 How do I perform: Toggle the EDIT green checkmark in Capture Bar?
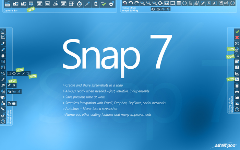coord(104,4)
